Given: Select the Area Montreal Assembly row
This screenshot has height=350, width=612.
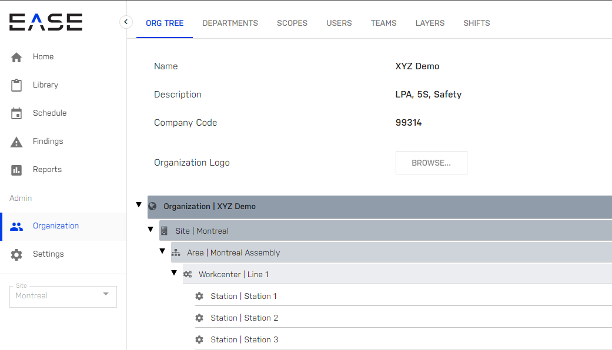Looking at the screenshot, I should (392, 253).
